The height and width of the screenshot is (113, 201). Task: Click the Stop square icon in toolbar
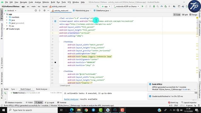(169, 6)
